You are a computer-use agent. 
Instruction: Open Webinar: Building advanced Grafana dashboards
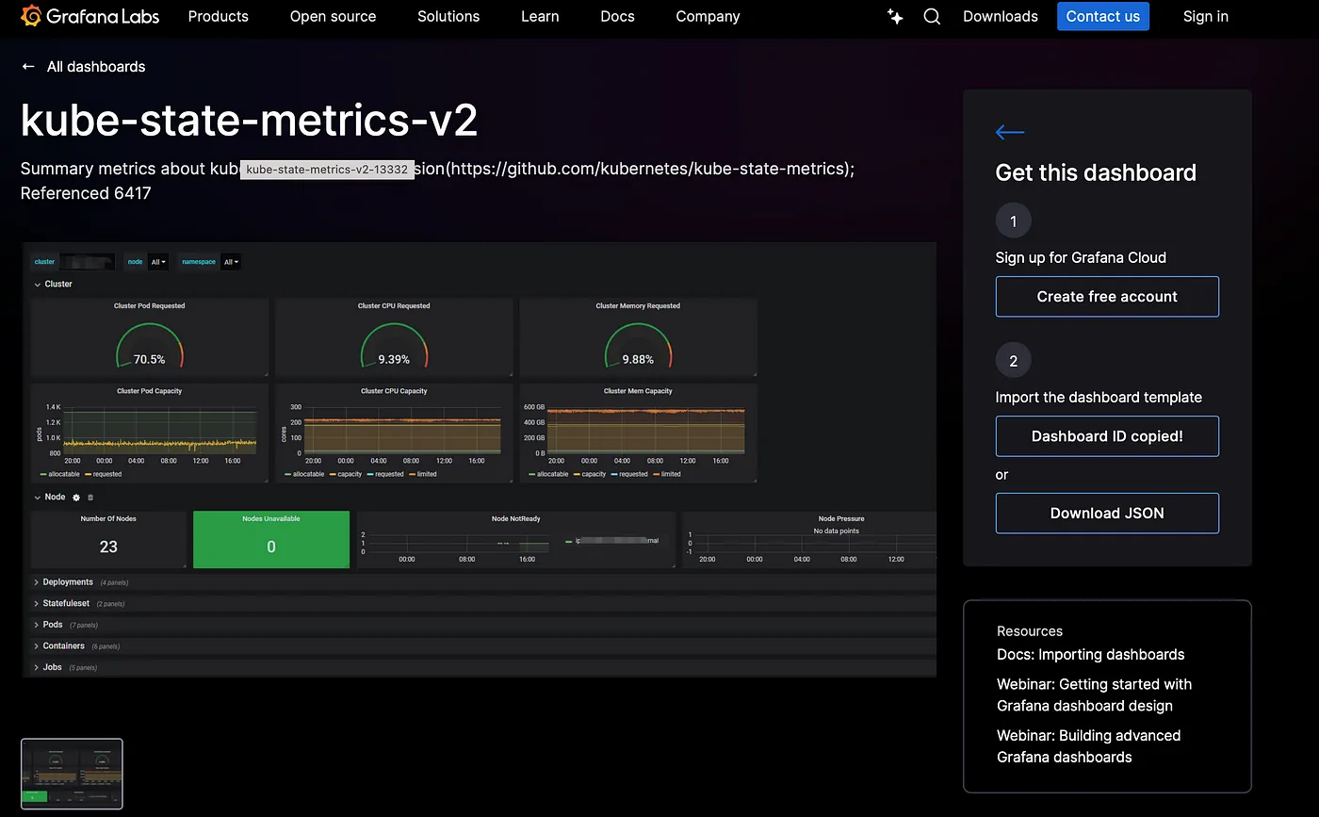(x=1089, y=746)
